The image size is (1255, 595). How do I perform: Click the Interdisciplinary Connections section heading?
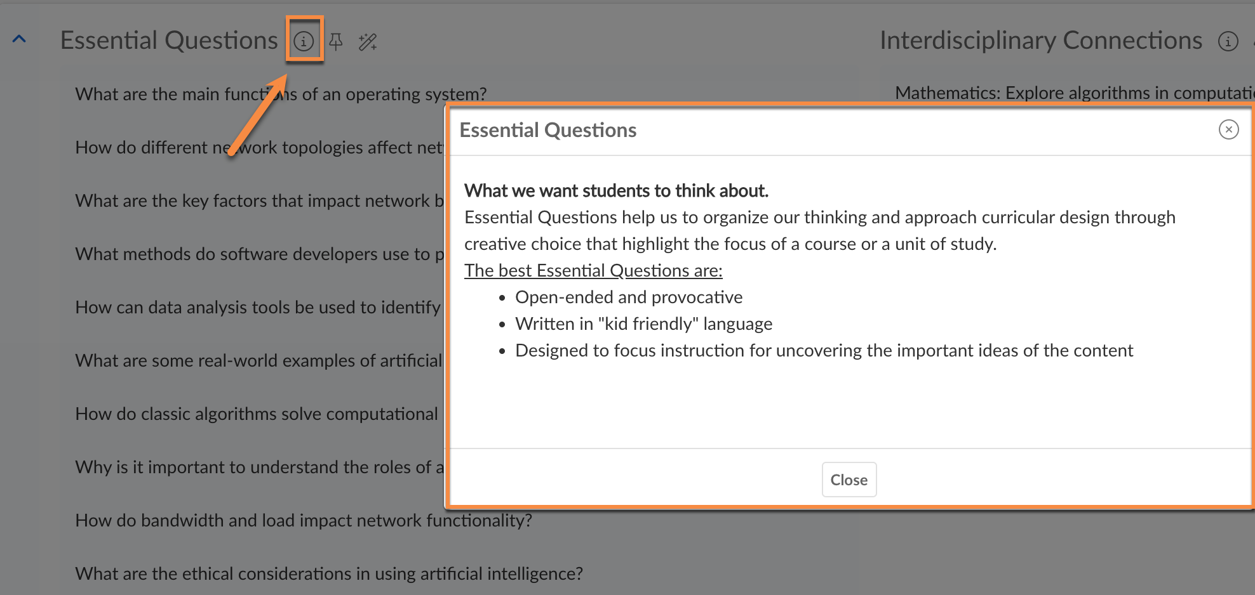[x=1040, y=41]
